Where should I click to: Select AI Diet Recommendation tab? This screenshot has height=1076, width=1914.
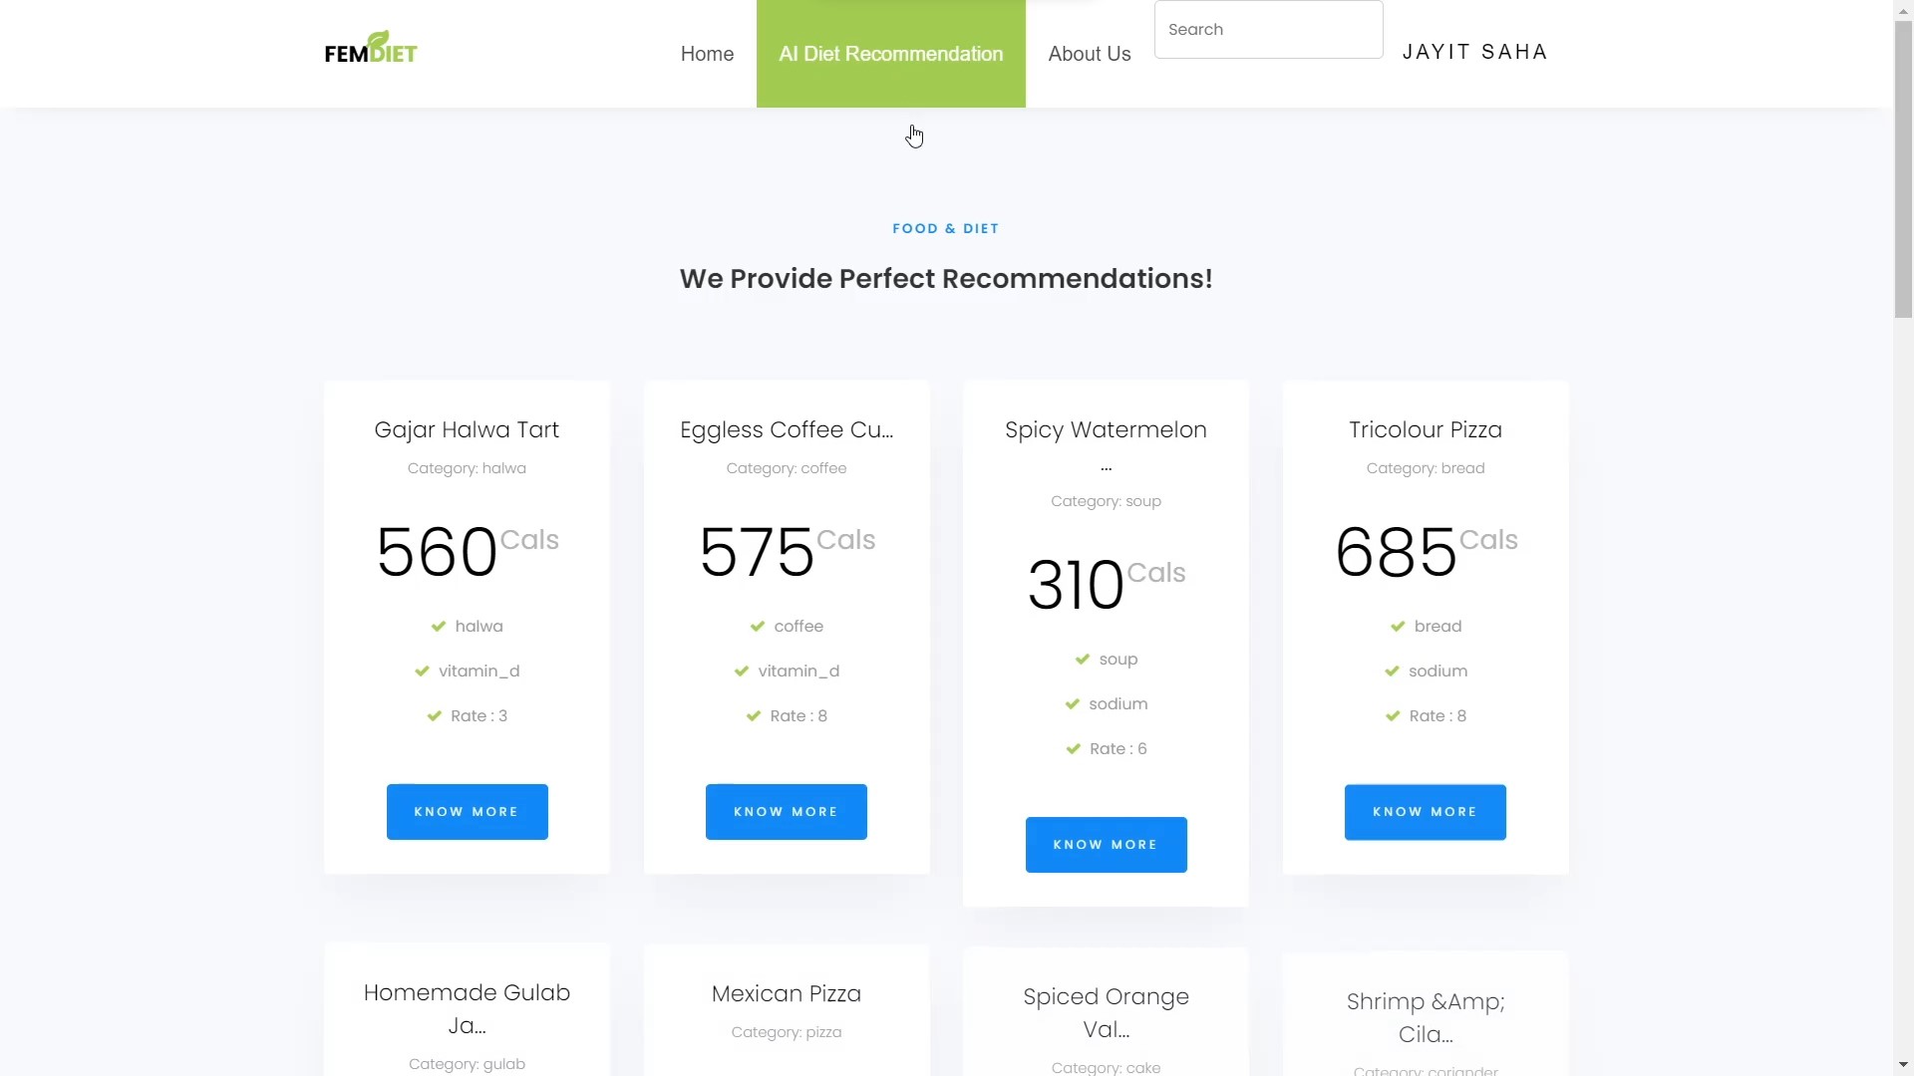coord(890,54)
